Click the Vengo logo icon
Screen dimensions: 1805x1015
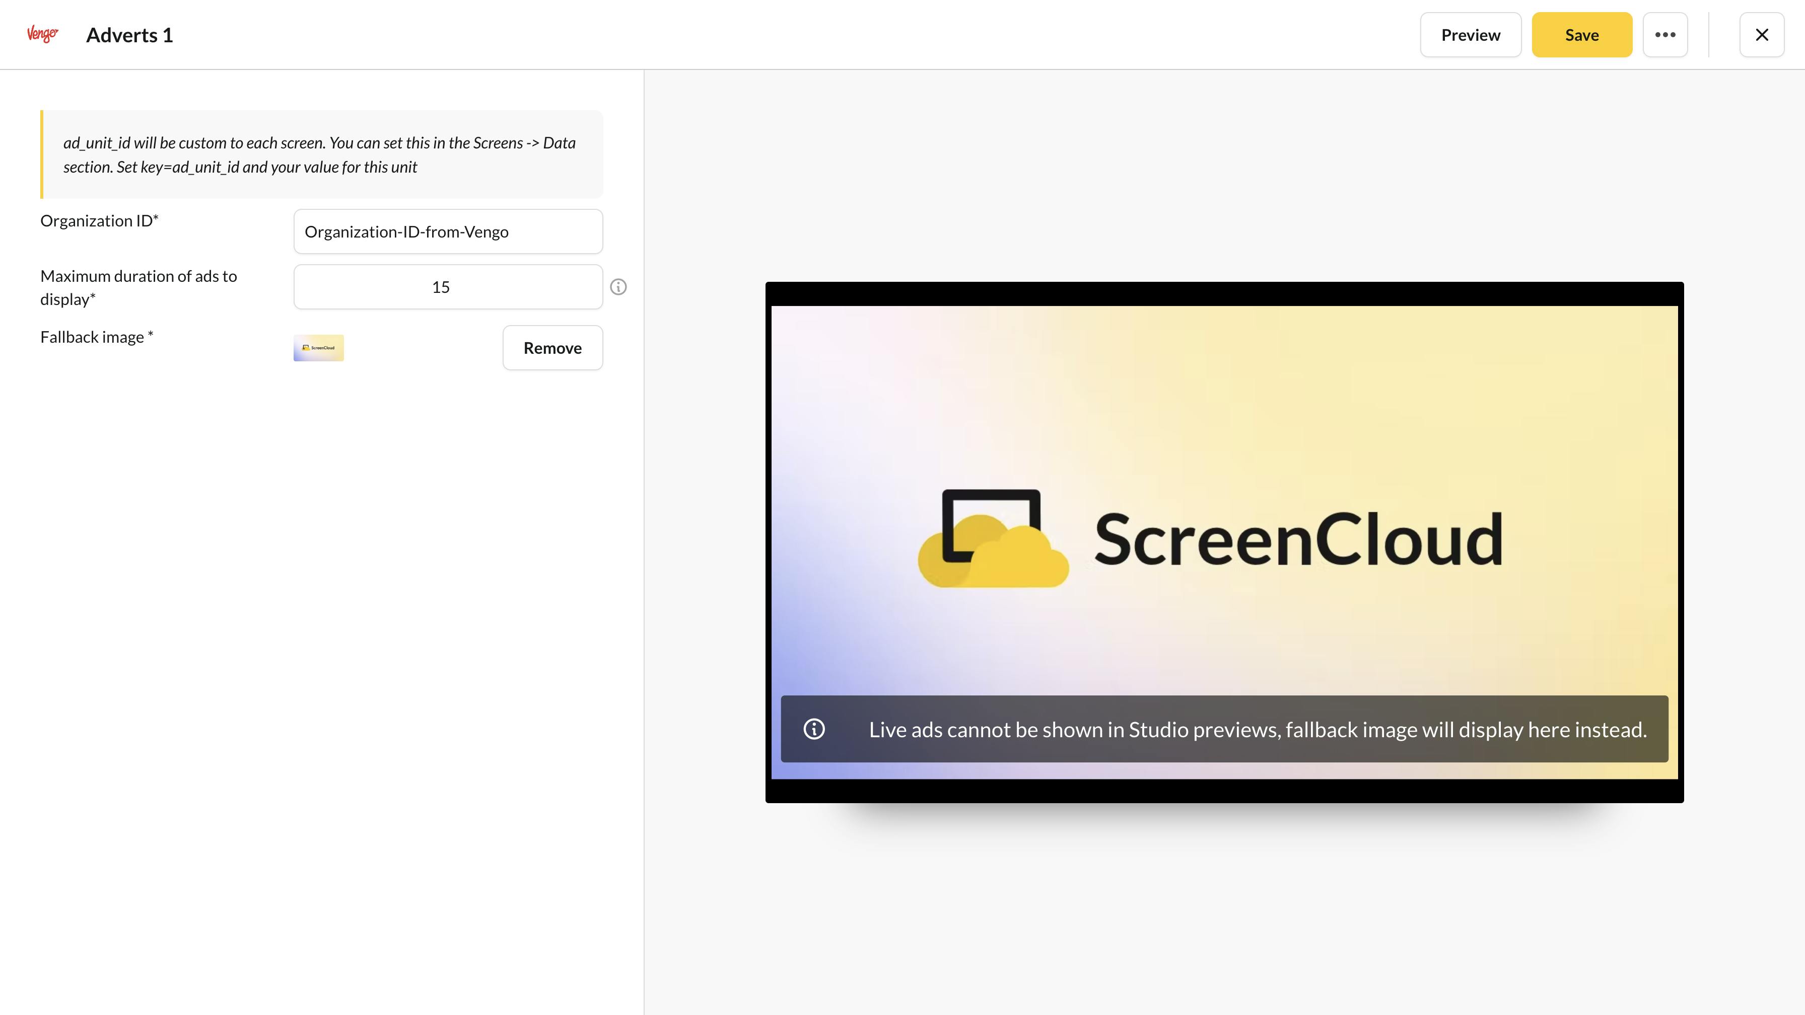tap(43, 34)
